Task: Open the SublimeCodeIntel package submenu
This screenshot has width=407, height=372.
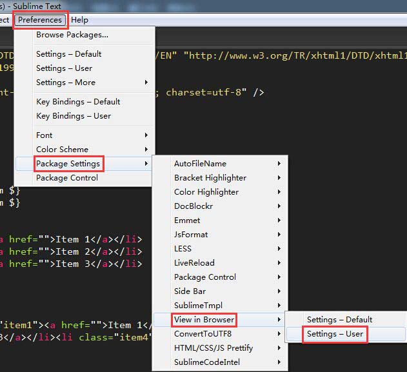Action: point(220,362)
